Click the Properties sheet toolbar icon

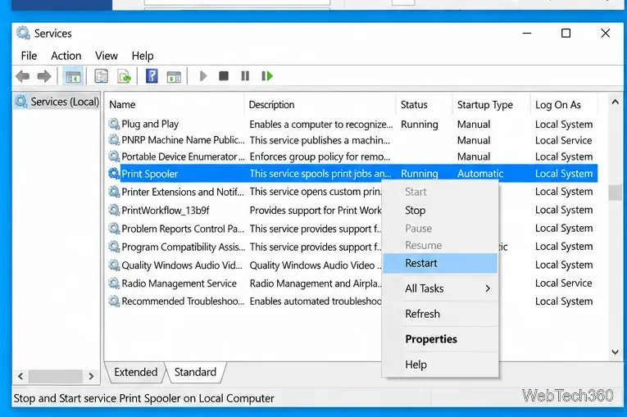(101, 76)
